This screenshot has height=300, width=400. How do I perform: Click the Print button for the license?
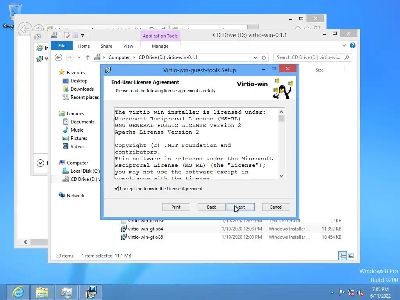[176, 207]
